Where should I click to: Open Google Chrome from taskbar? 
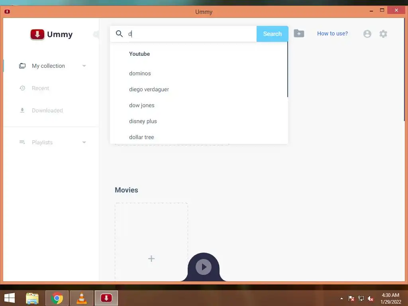pyautogui.click(x=57, y=298)
